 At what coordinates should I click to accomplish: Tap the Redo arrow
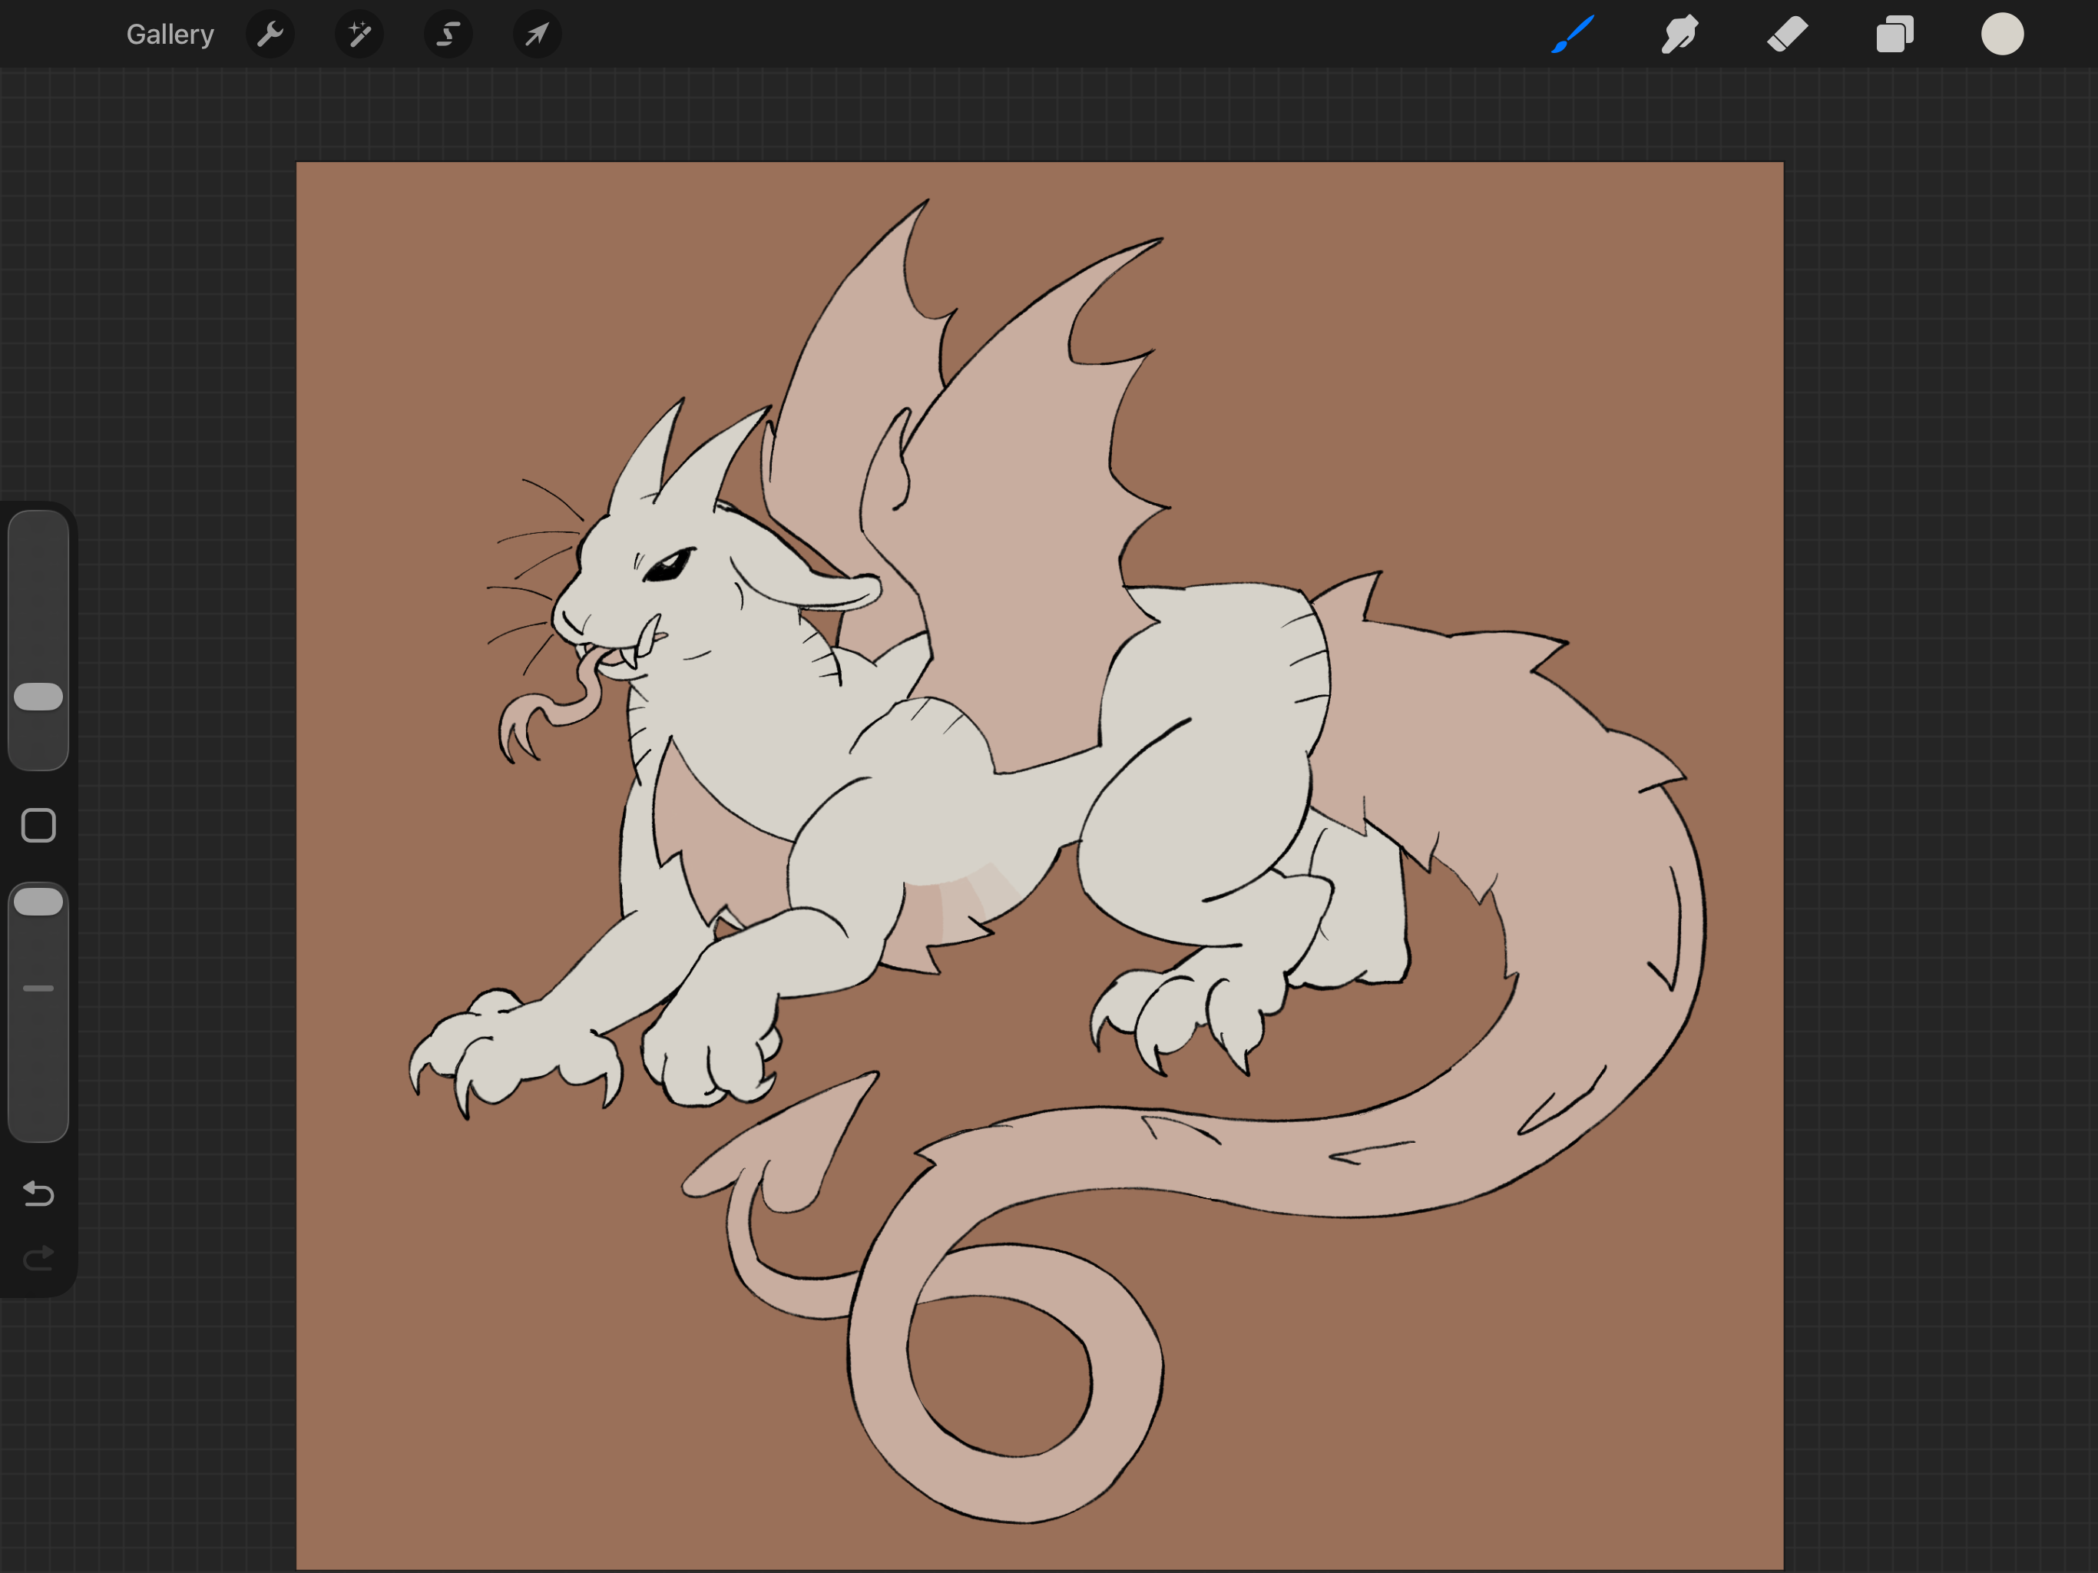click(38, 1258)
